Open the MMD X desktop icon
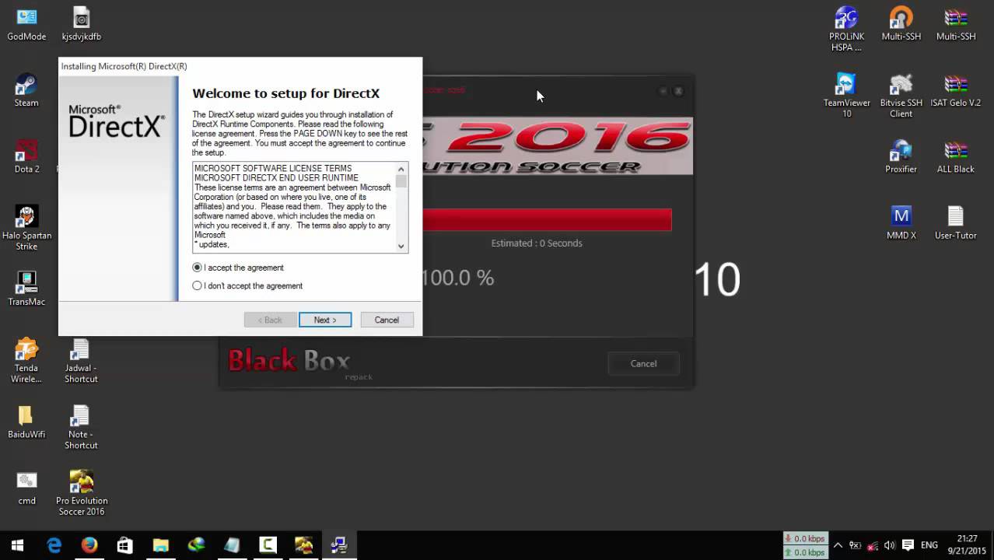Screen dimensions: 994x560 pyautogui.click(x=901, y=222)
